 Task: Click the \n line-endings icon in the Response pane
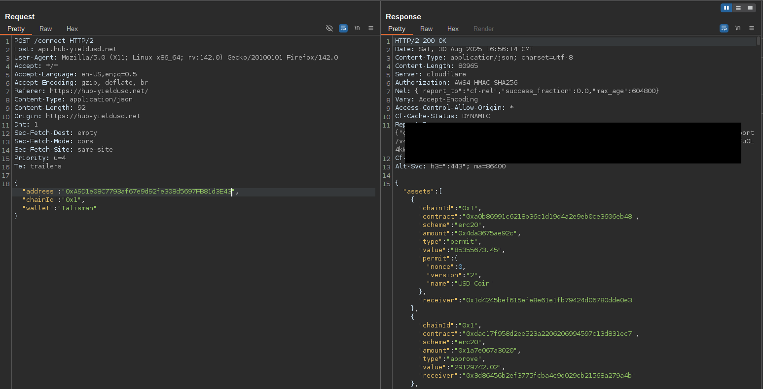(738, 28)
